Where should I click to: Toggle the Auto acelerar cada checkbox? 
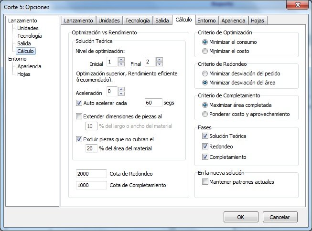[x=79, y=103]
